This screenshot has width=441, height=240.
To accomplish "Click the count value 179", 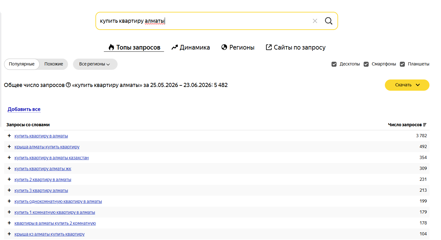I will [x=423, y=212].
